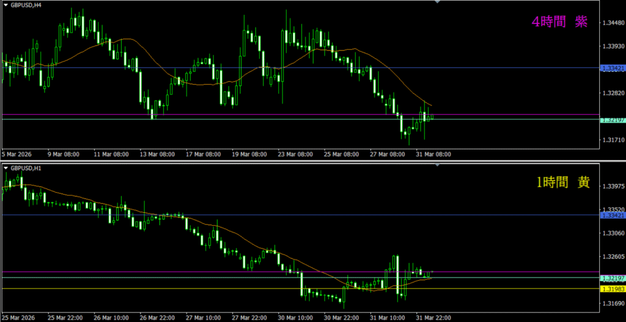Click 1.31690 on the H1 price scale
This screenshot has width=626, height=322.
[613, 303]
